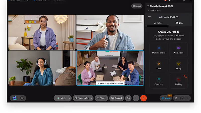This screenshot has width=201, height=113.
Task: Open the Webex Assistant robot icon
Action: (x=15, y=98)
